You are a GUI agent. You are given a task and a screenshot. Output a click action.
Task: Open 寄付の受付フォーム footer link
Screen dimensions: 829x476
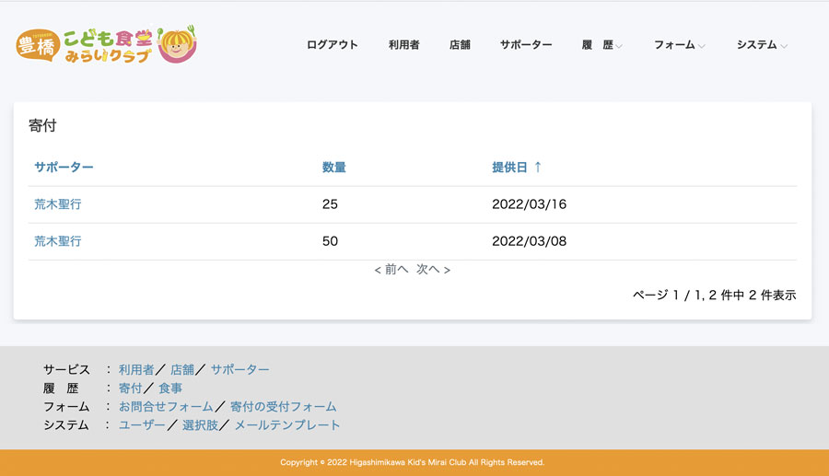click(x=283, y=406)
